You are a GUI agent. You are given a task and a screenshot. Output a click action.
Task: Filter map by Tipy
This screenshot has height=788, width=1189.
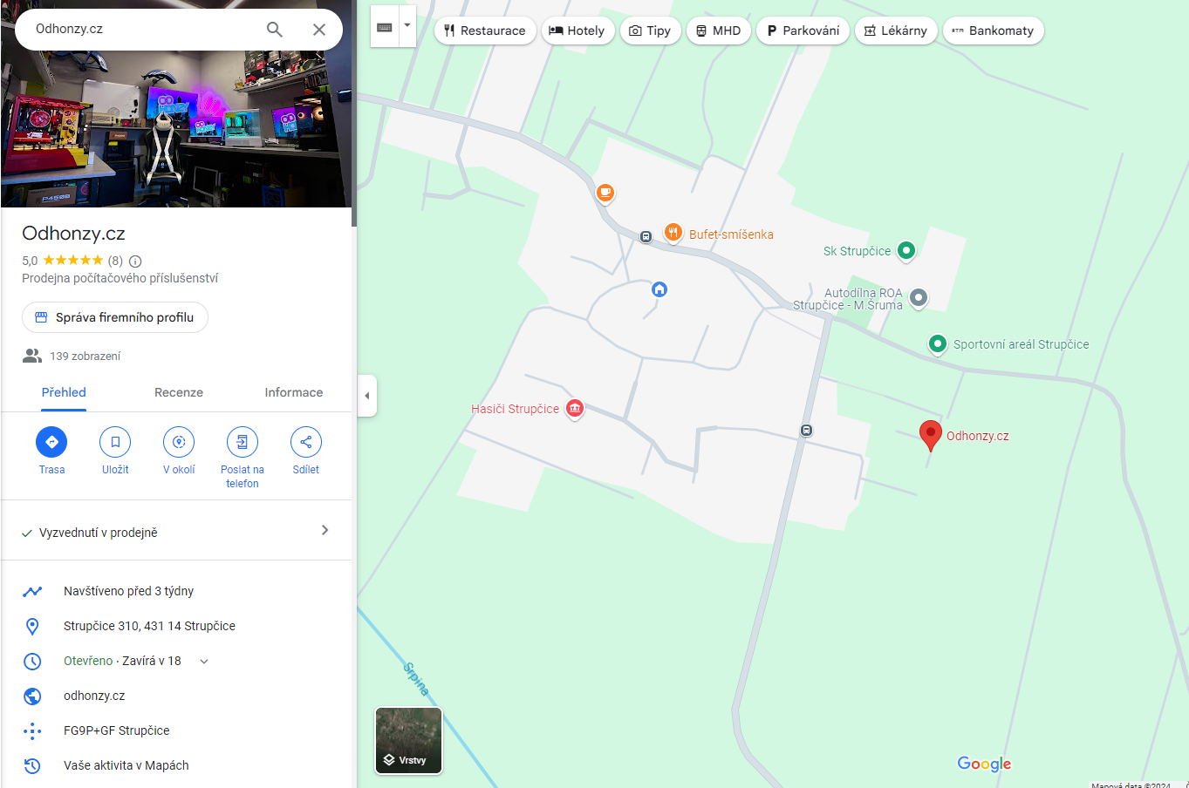click(651, 31)
